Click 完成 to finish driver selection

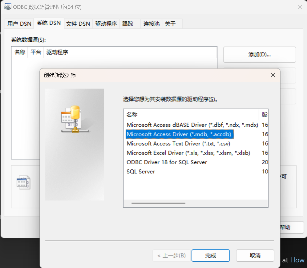211,255
